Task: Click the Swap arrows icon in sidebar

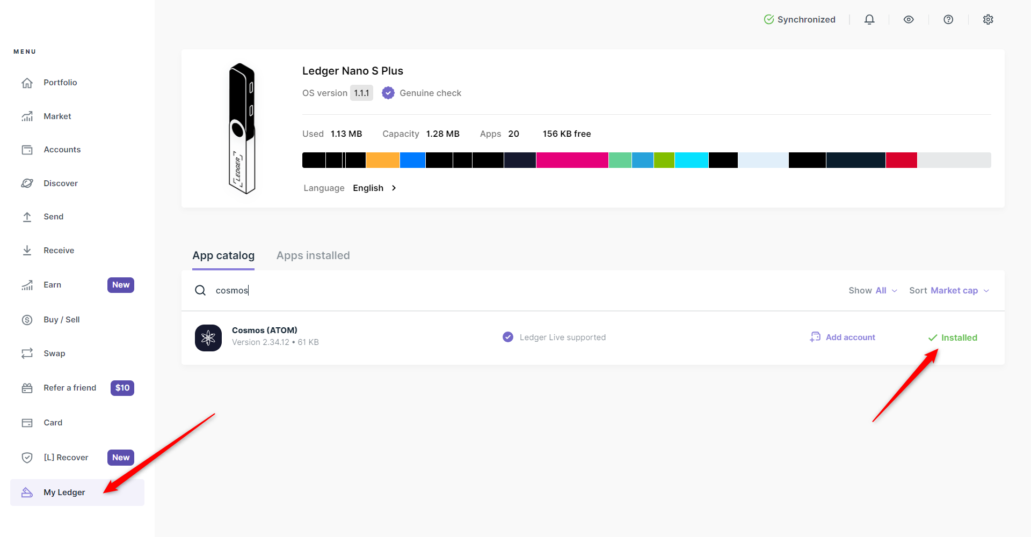Action: (x=27, y=354)
